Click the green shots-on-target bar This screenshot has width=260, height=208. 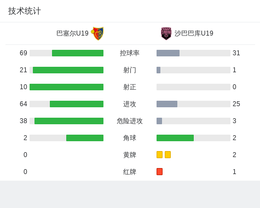pos(67,87)
